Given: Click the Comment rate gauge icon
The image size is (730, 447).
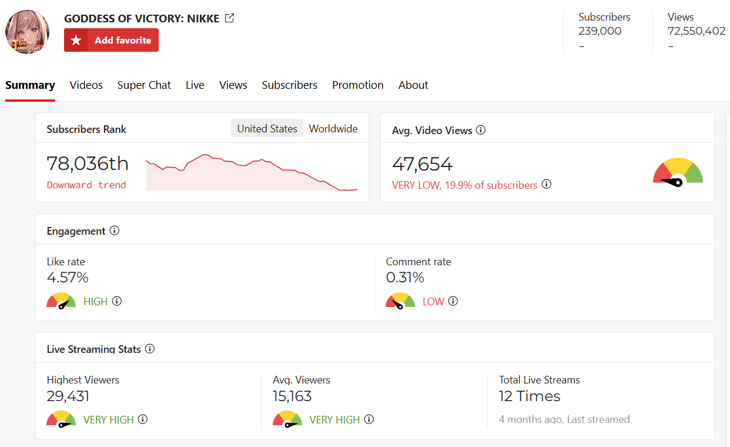Looking at the screenshot, I should click(400, 301).
